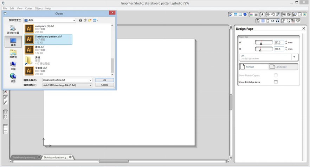This screenshot has height=167, width=310.
Task: Click the yellow-framed blue square toolbar icon
Action: pyautogui.click(x=305, y=14)
